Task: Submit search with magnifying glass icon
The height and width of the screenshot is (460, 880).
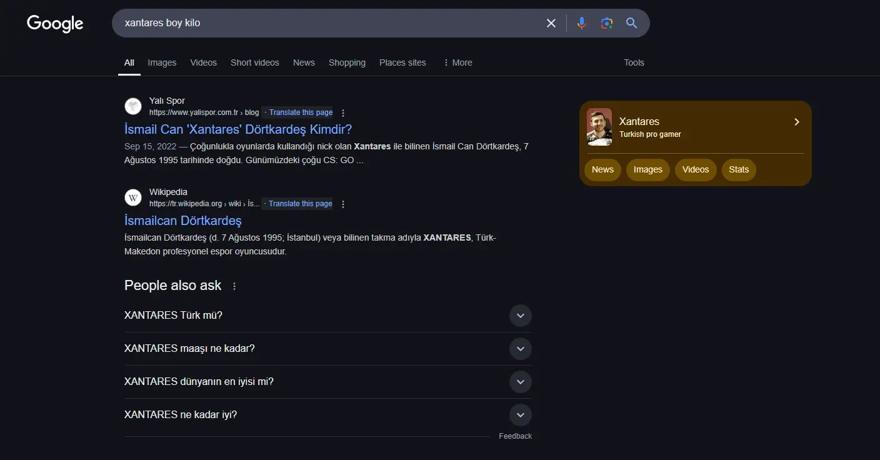Action: coord(632,23)
